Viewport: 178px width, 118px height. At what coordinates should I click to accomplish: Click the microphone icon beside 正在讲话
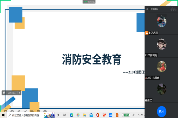pyautogui.click(x=147, y=9)
